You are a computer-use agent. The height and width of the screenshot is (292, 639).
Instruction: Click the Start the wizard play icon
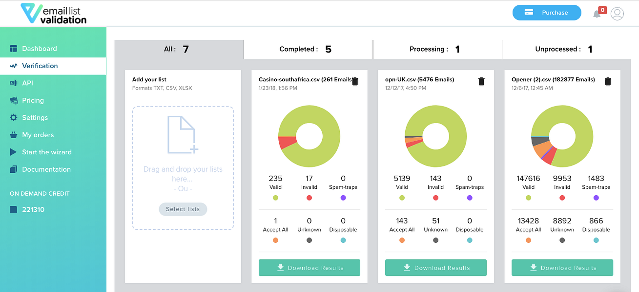coord(13,152)
